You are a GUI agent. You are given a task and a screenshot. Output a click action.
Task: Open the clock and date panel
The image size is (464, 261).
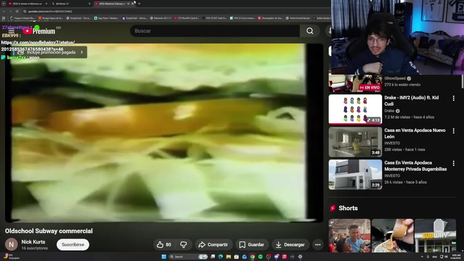tap(456, 257)
